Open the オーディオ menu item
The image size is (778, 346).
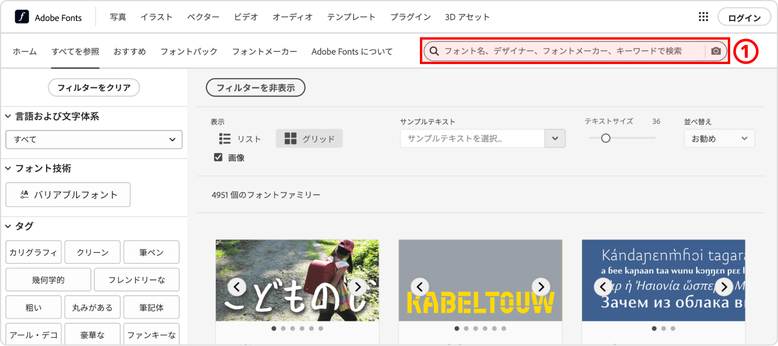[x=293, y=17]
